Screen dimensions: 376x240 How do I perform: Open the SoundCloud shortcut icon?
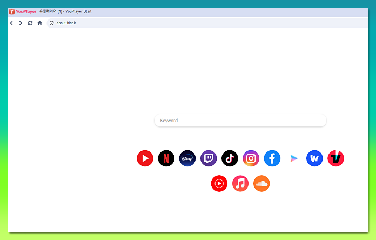[x=261, y=184]
